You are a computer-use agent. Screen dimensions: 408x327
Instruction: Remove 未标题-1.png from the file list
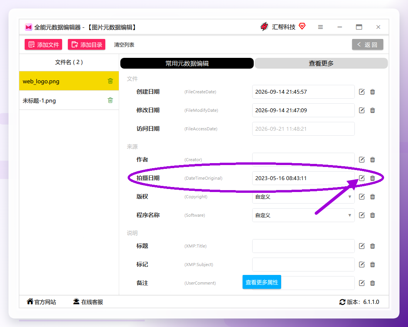click(x=110, y=100)
